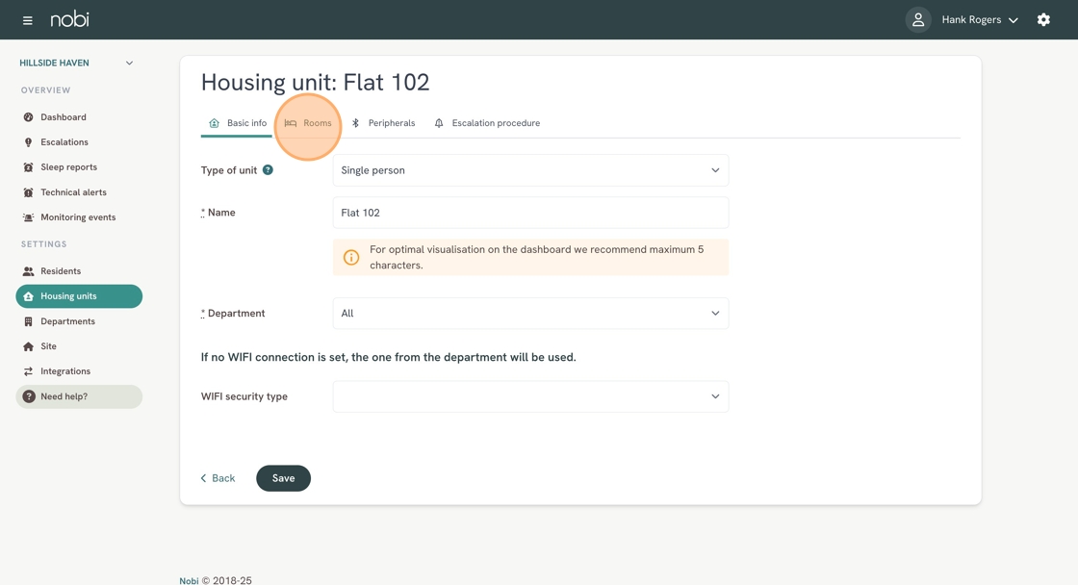Click the settings gear icon
The width and height of the screenshot is (1078, 585).
coord(1043,20)
